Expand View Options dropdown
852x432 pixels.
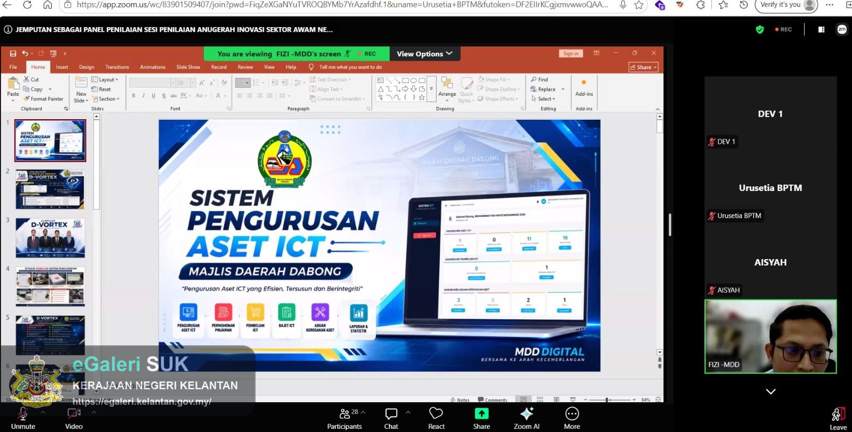[x=424, y=54]
